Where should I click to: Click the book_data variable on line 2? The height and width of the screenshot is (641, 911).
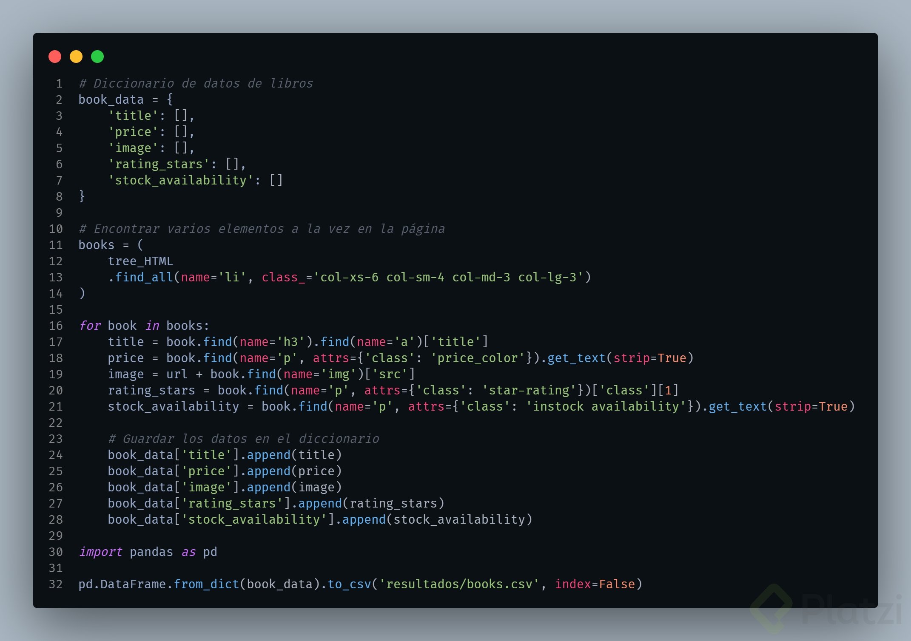pyautogui.click(x=111, y=99)
